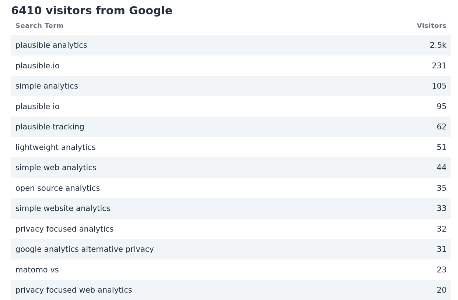
Task: Select 'google analytics alternative privacy' entry
Action: (x=84, y=249)
